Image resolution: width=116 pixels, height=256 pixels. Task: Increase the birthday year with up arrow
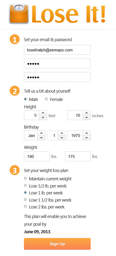(87, 133)
